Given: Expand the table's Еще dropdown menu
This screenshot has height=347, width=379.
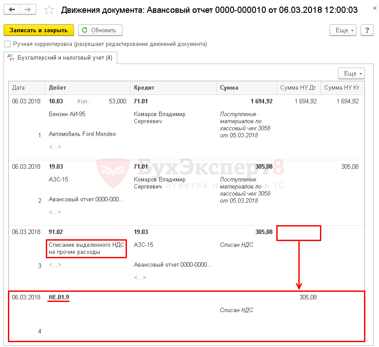Looking at the screenshot, I should point(351,73).
